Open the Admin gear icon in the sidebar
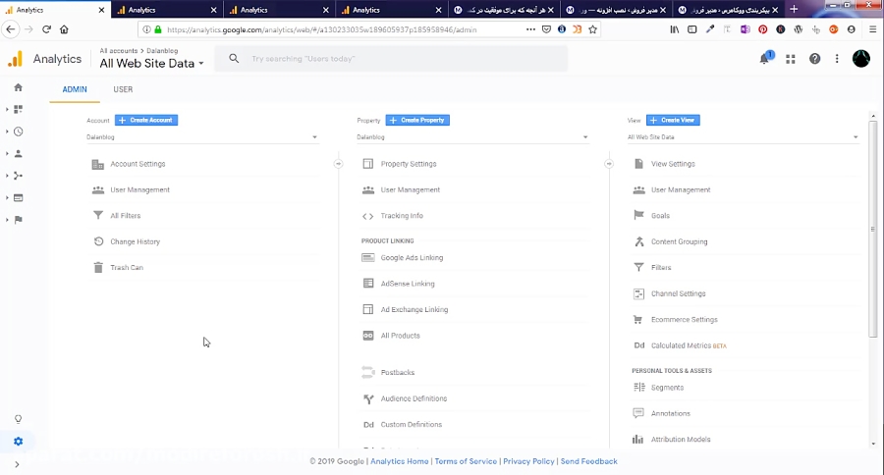 18,441
